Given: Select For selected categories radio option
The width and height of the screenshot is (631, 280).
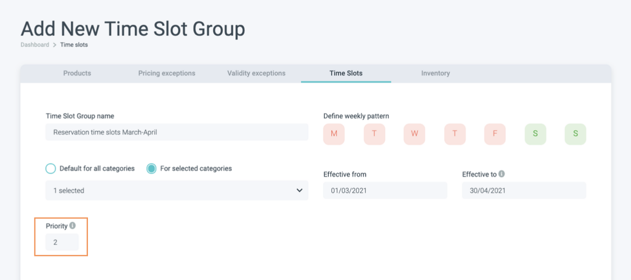Looking at the screenshot, I should coord(152,168).
